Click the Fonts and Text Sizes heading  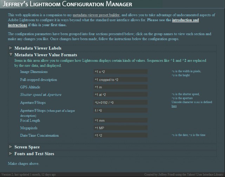tap(34, 154)
